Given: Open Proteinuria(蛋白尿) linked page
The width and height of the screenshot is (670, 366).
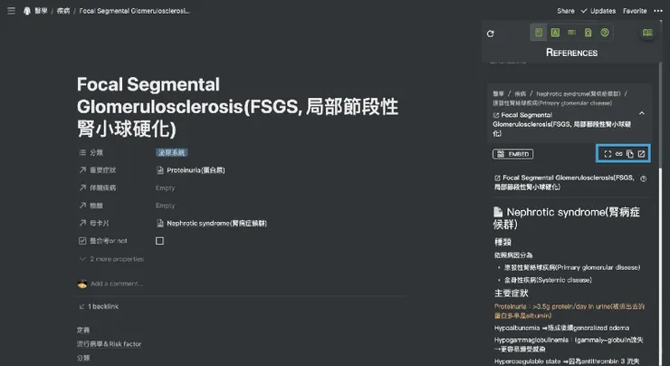Looking at the screenshot, I should tap(191, 170).
